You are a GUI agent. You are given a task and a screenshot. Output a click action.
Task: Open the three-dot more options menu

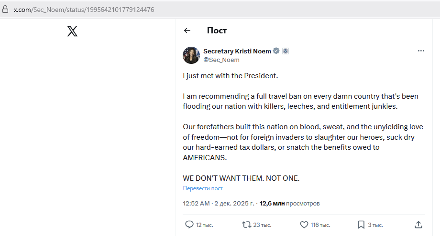tap(421, 51)
